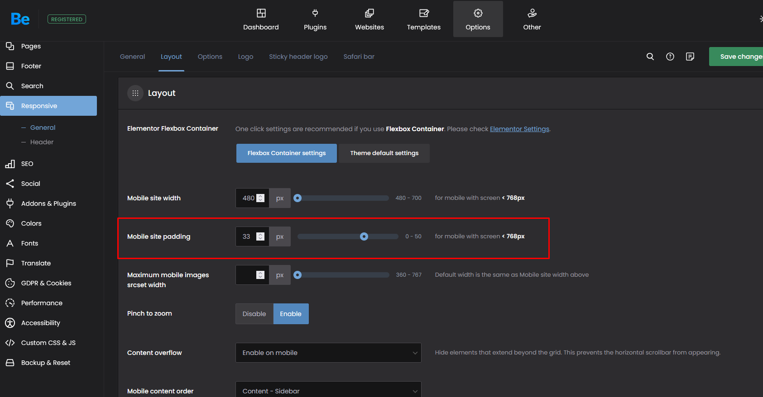The image size is (763, 397).
Task: Click the Mobile site padding stepper arrows
Action: (260, 236)
